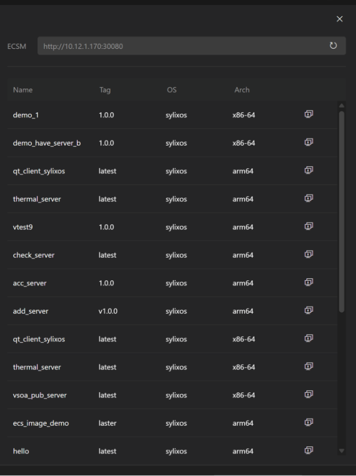Select thermal_server name in the arm64 row
This screenshot has width=356, height=476.
pos(37,199)
